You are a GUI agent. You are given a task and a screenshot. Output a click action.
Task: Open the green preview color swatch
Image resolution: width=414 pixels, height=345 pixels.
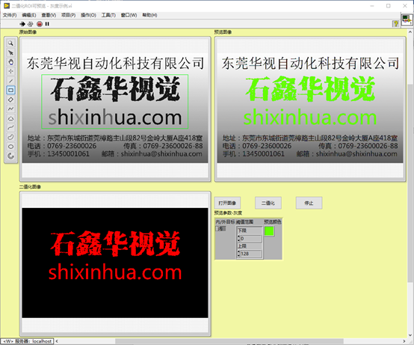(269, 231)
